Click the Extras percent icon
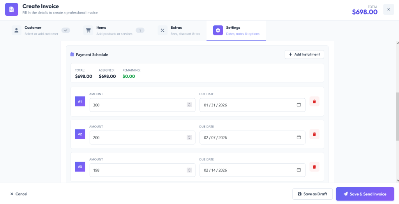This screenshot has height=204, width=399. 162,30
